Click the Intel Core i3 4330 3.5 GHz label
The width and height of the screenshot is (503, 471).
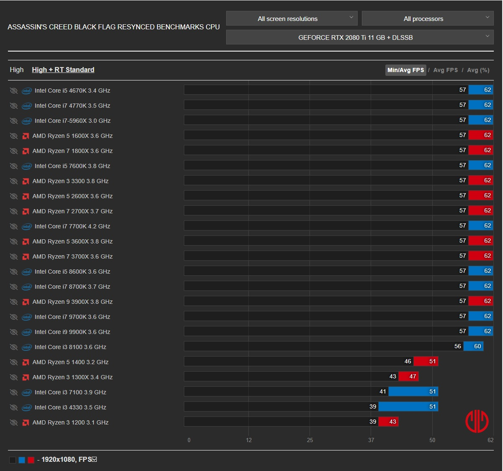click(x=70, y=407)
